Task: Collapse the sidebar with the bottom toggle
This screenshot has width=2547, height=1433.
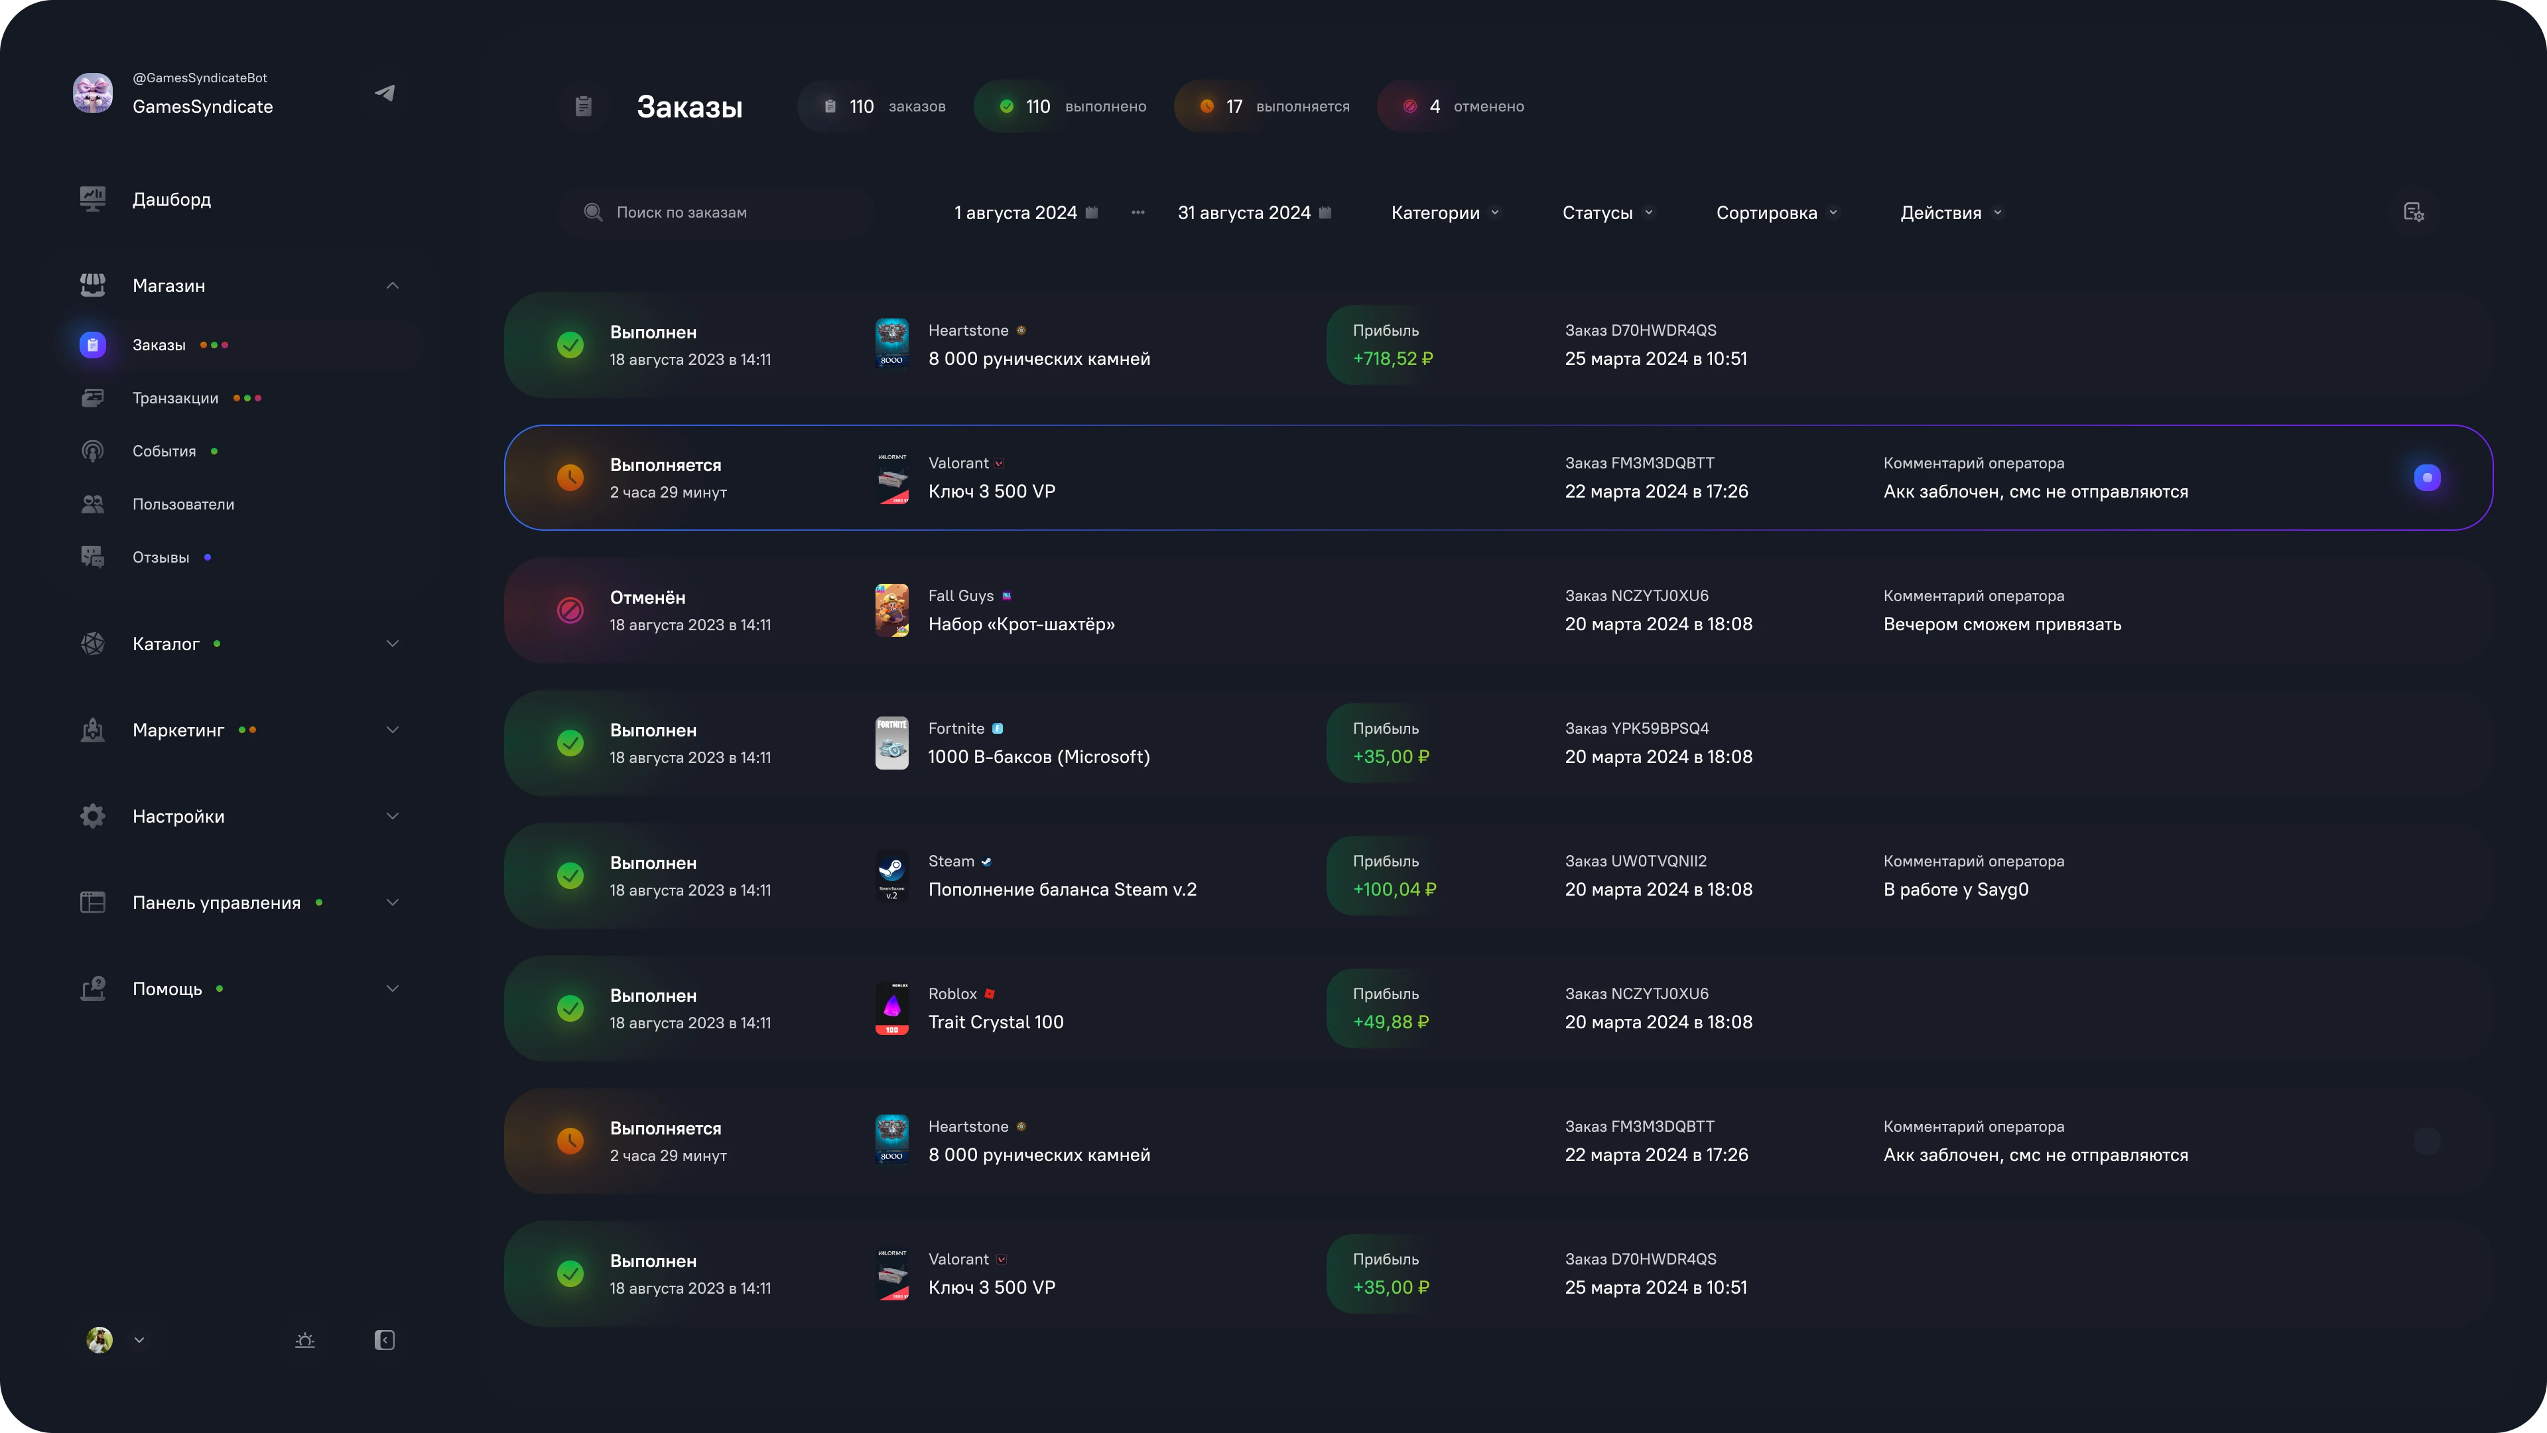Action: pyautogui.click(x=385, y=1340)
